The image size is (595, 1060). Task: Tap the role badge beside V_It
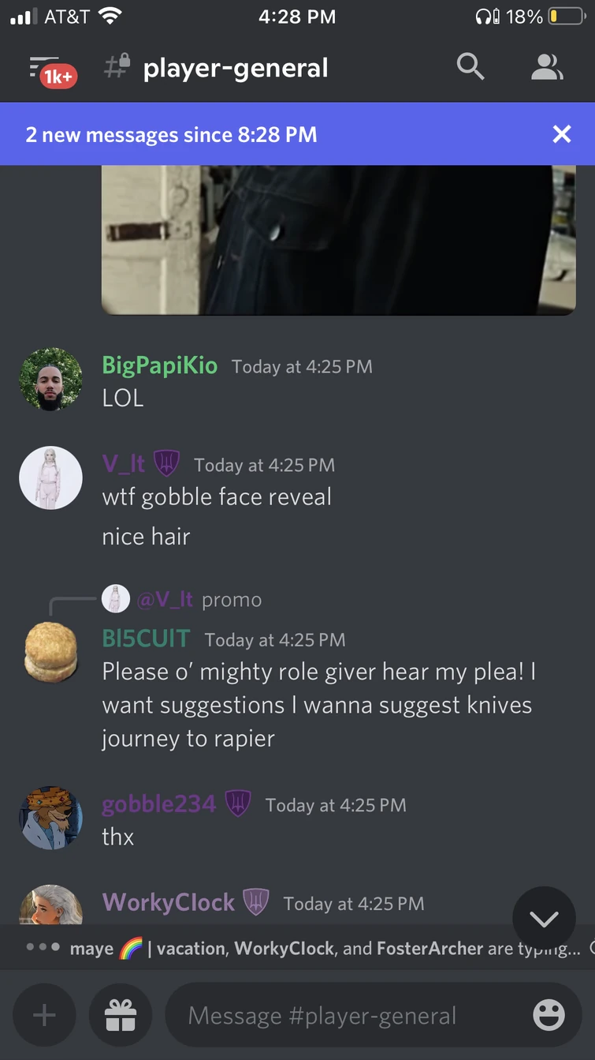click(166, 463)
